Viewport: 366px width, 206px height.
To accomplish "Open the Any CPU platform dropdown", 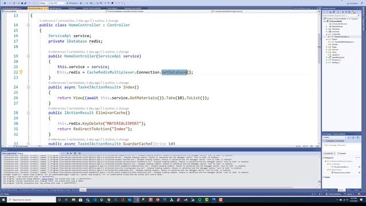I will click(57, 3).
